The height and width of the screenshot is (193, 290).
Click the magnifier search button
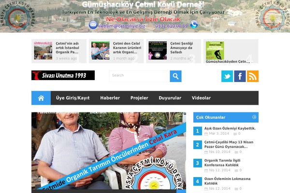pos(175,76)
